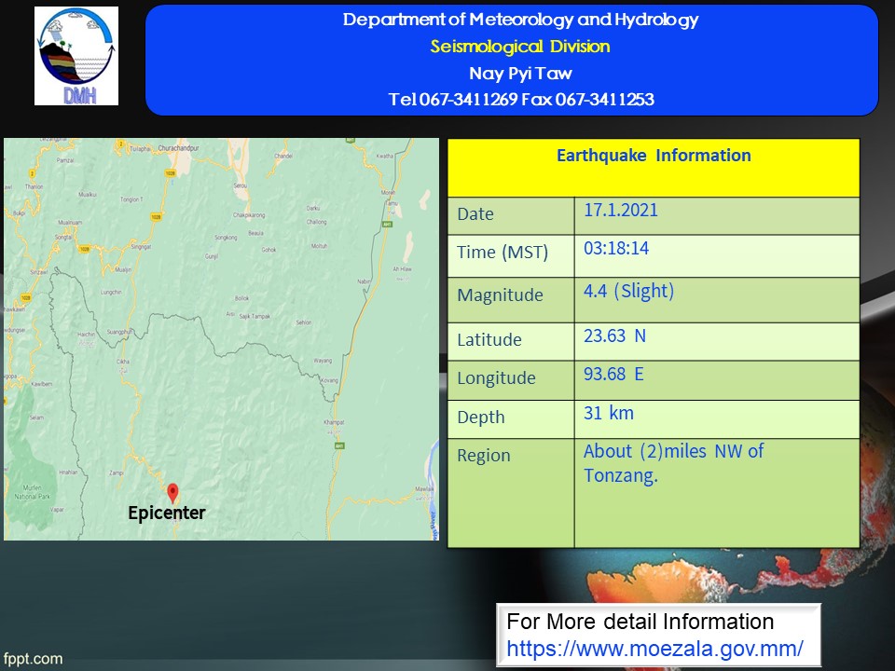Click the "Nay Pyi Taw" header line
Viewport: 895px width, 671px height.
point(520,73)
